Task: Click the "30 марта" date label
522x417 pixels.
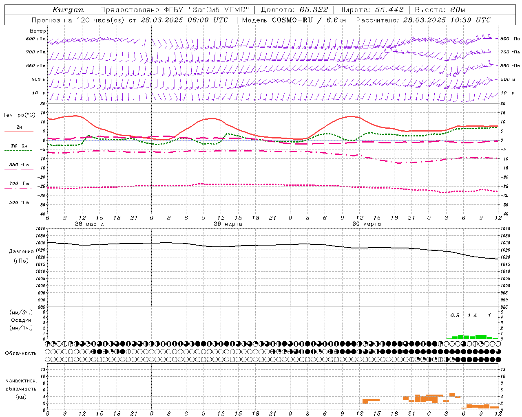Action: [367, 224]
